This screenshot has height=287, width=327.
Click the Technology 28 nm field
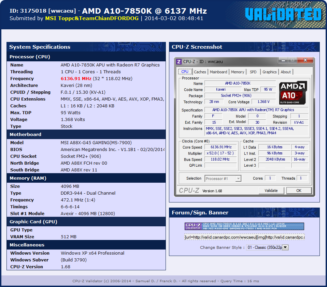(x=214, y=102)
